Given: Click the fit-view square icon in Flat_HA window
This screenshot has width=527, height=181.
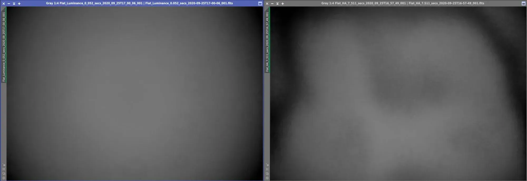Looking at the screenshot, I should (267, 169).
